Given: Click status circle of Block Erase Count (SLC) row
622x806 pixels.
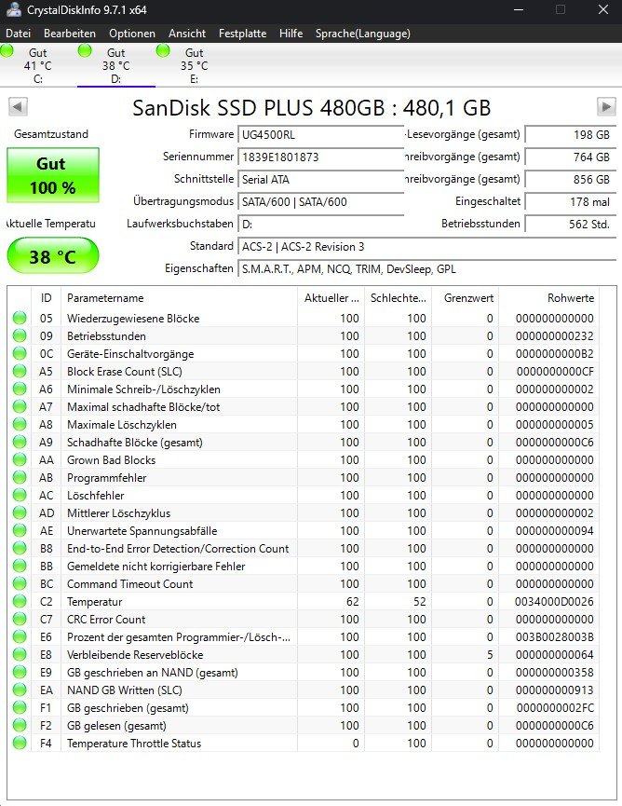Looking at the screenshot, I should click(x=20, y=371).
